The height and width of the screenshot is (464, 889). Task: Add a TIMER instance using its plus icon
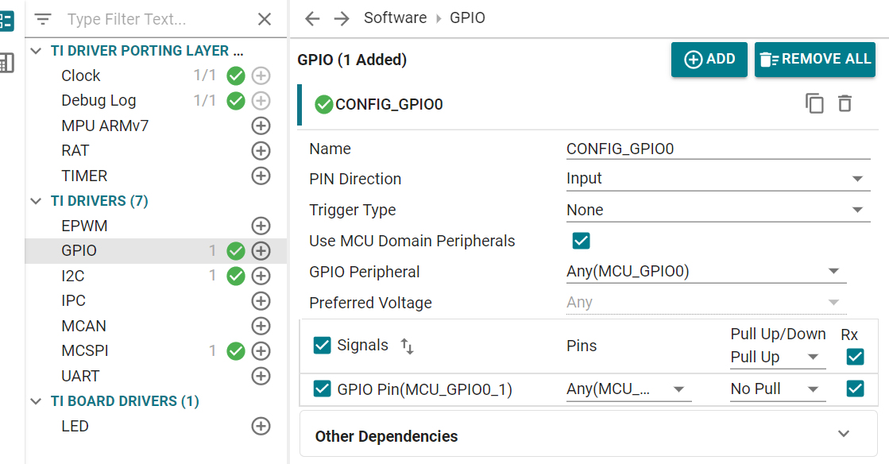pos(261,176)
